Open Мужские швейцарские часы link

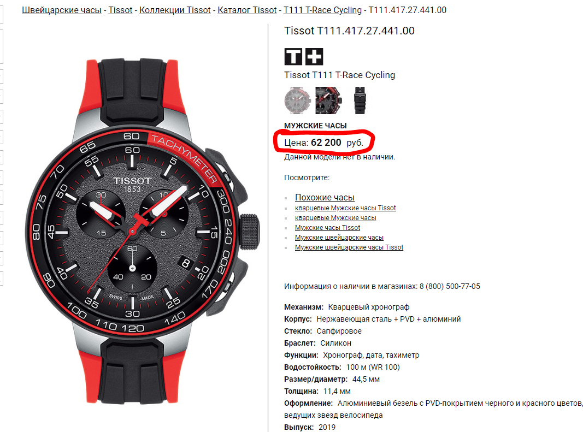pos(339,238)
